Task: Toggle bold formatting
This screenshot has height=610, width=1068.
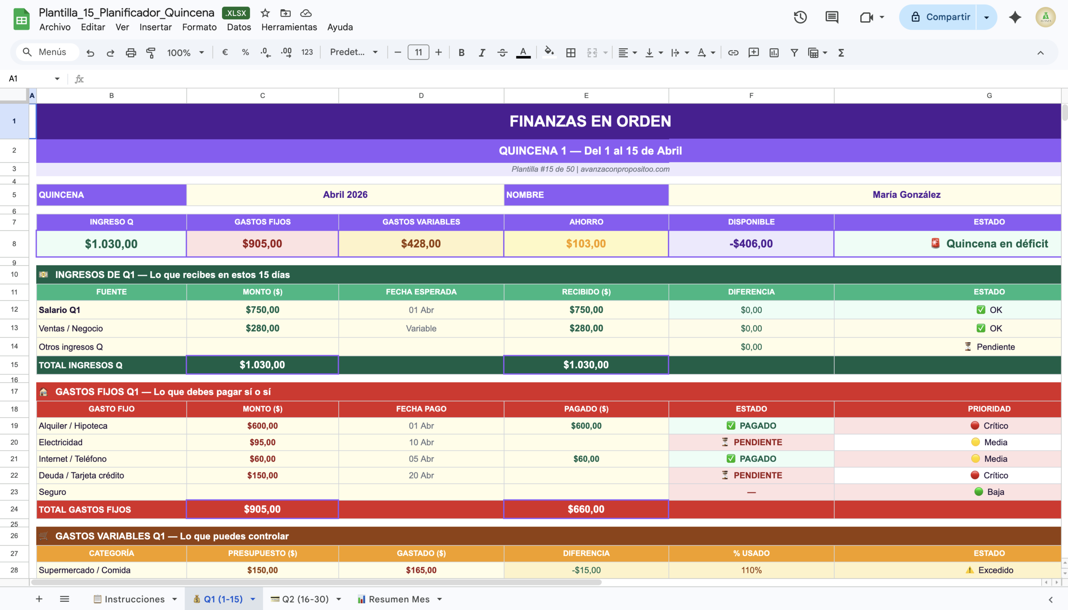Action: [461, 53]
